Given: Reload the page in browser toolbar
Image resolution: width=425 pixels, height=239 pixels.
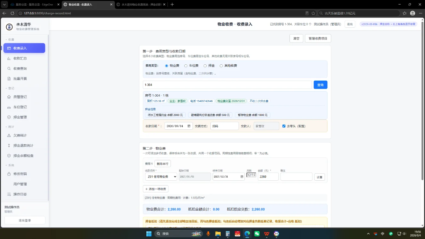Looking at the screenshot, I should (x=12, y=13).
